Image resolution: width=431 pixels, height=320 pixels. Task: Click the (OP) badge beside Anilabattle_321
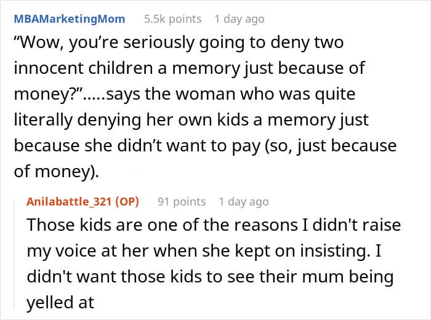coord(127,202)
